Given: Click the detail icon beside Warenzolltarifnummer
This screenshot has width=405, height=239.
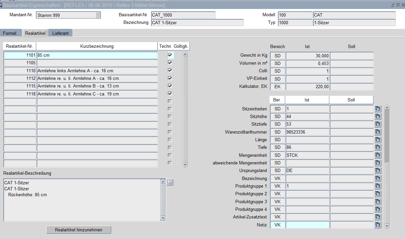Looking at the screenshot, I should tap(378, 132).
